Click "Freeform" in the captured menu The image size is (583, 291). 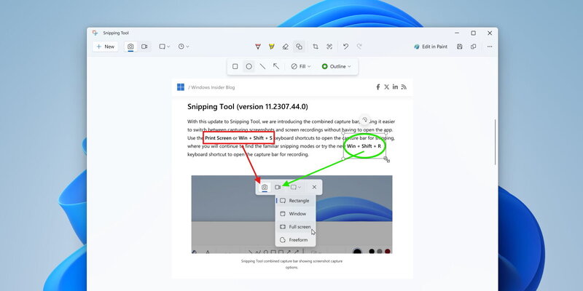(296, 240)
